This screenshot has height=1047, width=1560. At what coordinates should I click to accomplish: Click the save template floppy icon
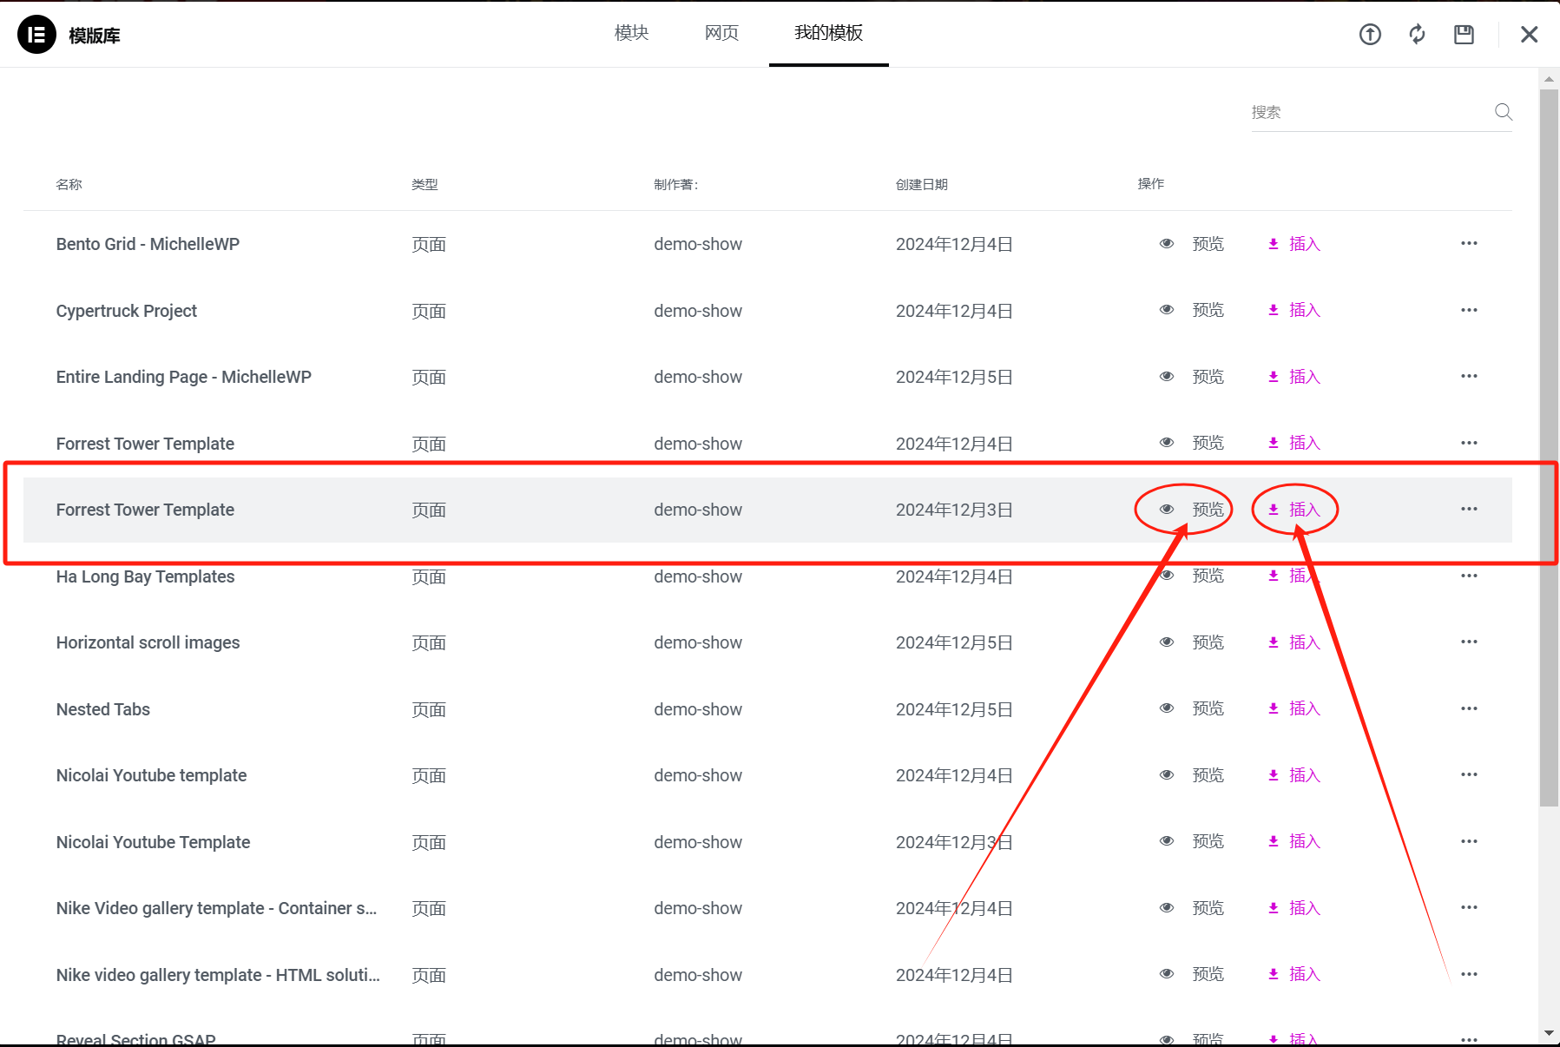pyautogui.click(x=1464, y=35)
